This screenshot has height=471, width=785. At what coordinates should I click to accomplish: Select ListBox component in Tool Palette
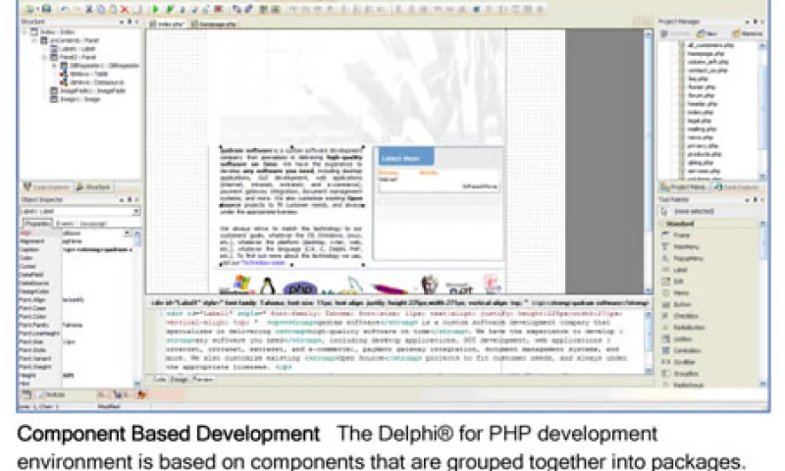click(677, 339)
